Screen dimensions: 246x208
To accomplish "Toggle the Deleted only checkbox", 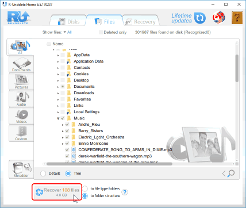I will [x=101, y=32].
